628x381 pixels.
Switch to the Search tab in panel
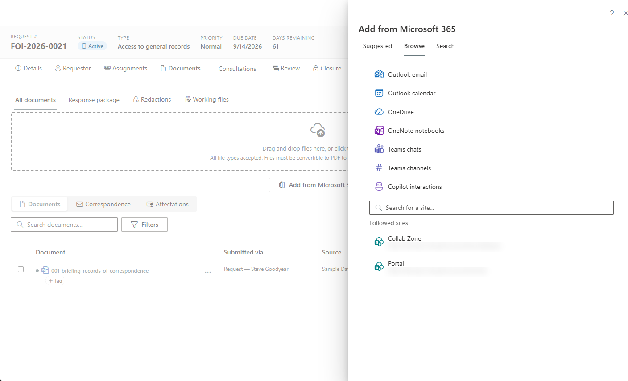445,46
